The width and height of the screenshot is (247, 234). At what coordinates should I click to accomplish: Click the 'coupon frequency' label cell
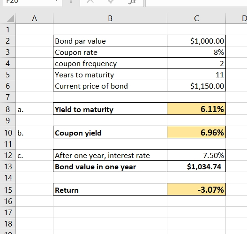(110, 63)
